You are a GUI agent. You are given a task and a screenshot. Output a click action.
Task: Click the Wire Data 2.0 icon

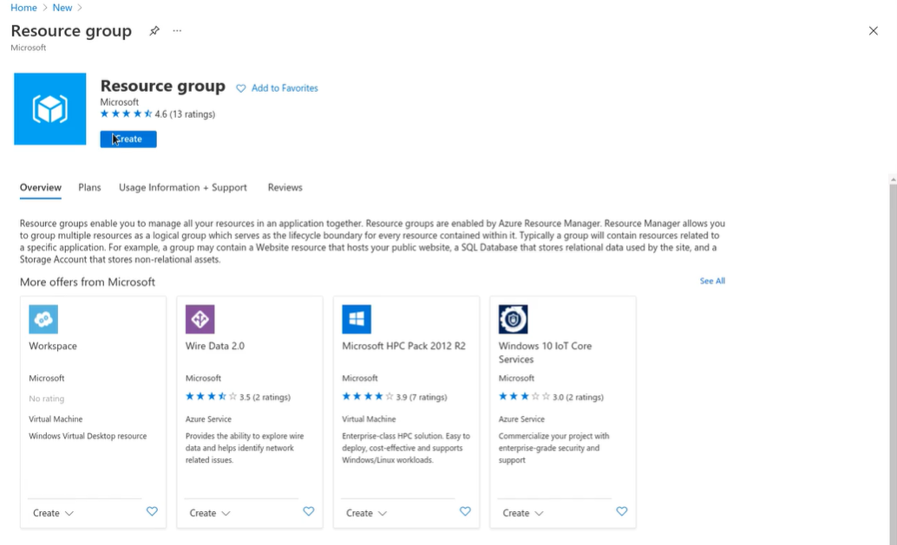(200, 319)
